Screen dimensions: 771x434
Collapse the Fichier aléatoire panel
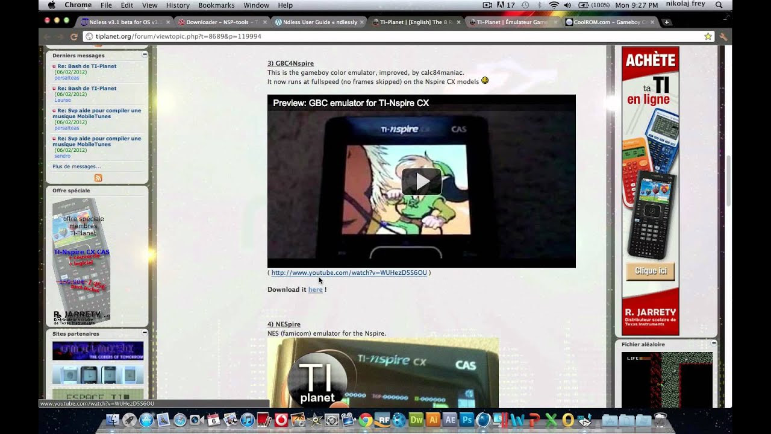pyautogui.click(x=714, y=344)
